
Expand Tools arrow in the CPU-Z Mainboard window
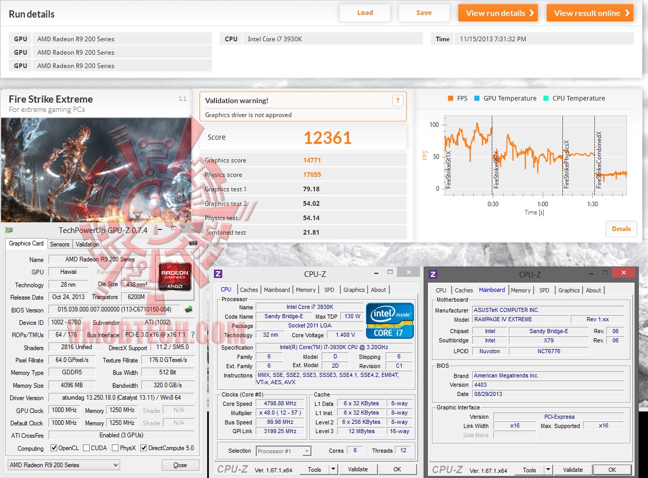point(549,470)
